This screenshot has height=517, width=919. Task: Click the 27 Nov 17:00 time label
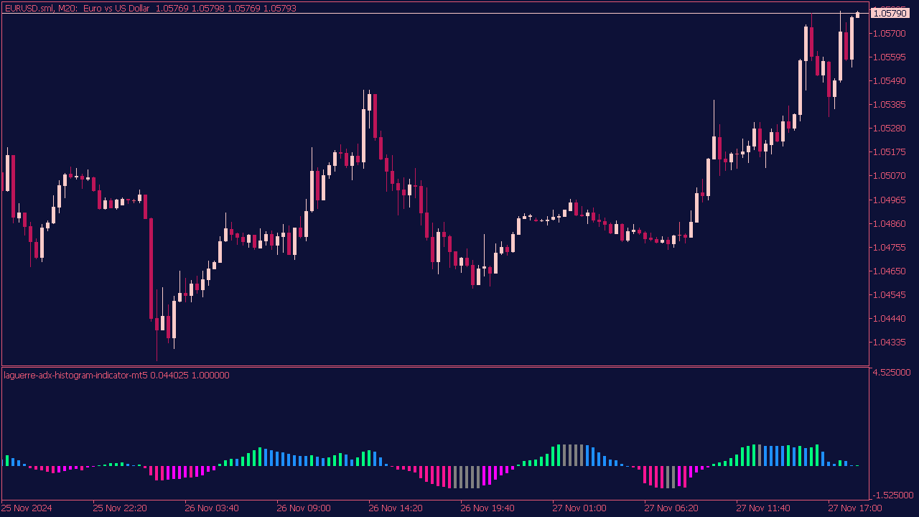click(855, 508)
